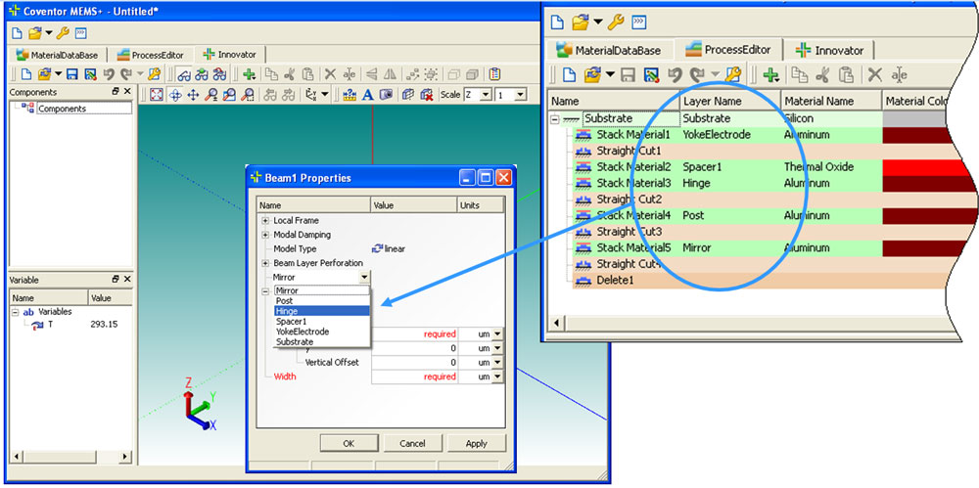Click the first zoom magnifier in canvas toolbar

coord(211,95)
